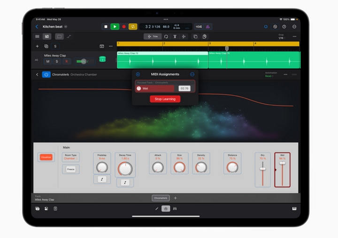Select the ChromaVerb plug-in slot tab
This screenshot has width=338, height=238.
click(x=161, y=198)
